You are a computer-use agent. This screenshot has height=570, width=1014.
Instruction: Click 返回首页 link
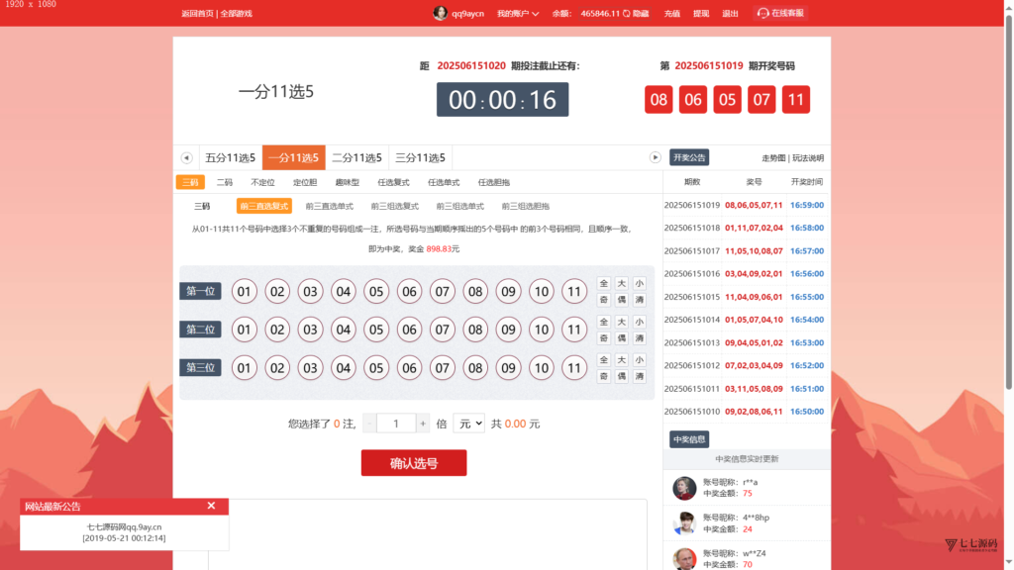click(x=197, y=13)
